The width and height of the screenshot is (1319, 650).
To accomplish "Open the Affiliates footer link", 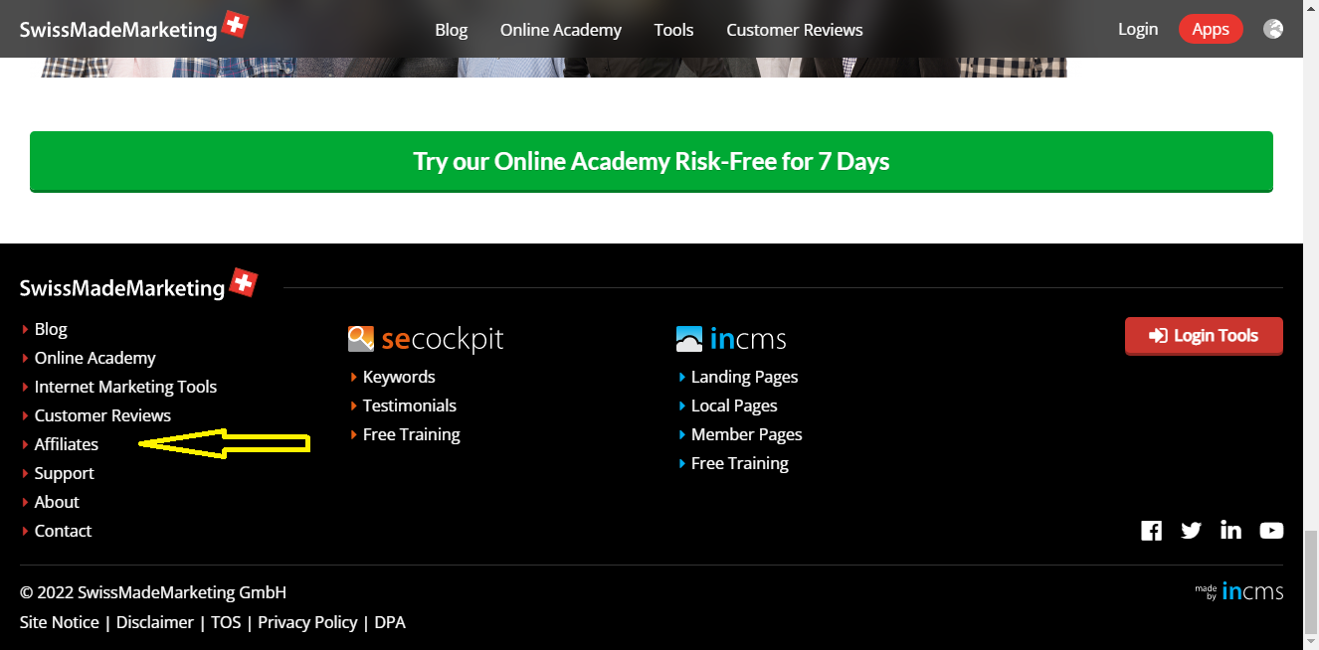I will [x=67, y=444].
